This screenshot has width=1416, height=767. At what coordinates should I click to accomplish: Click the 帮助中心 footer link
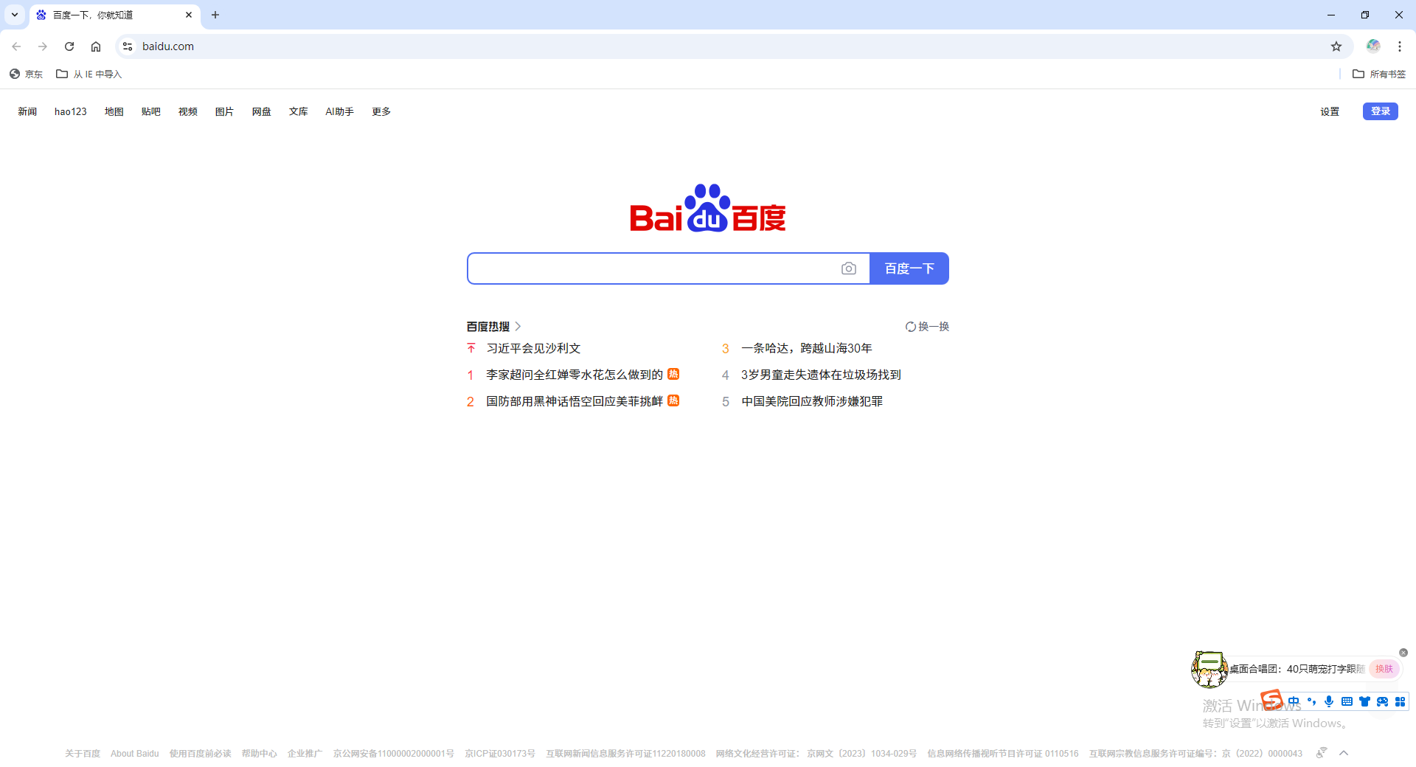click(x=260, y=754)
